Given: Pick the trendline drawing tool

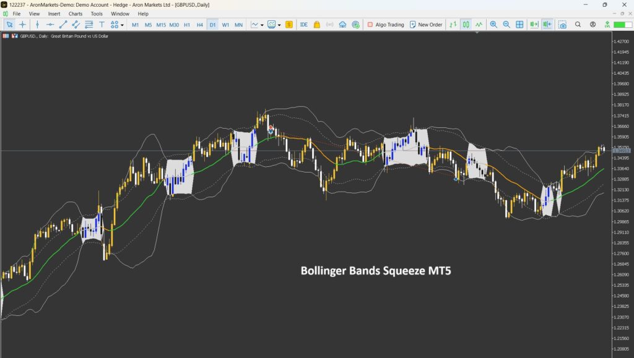Looking at the screenshot, I should [x=63, y=25].
